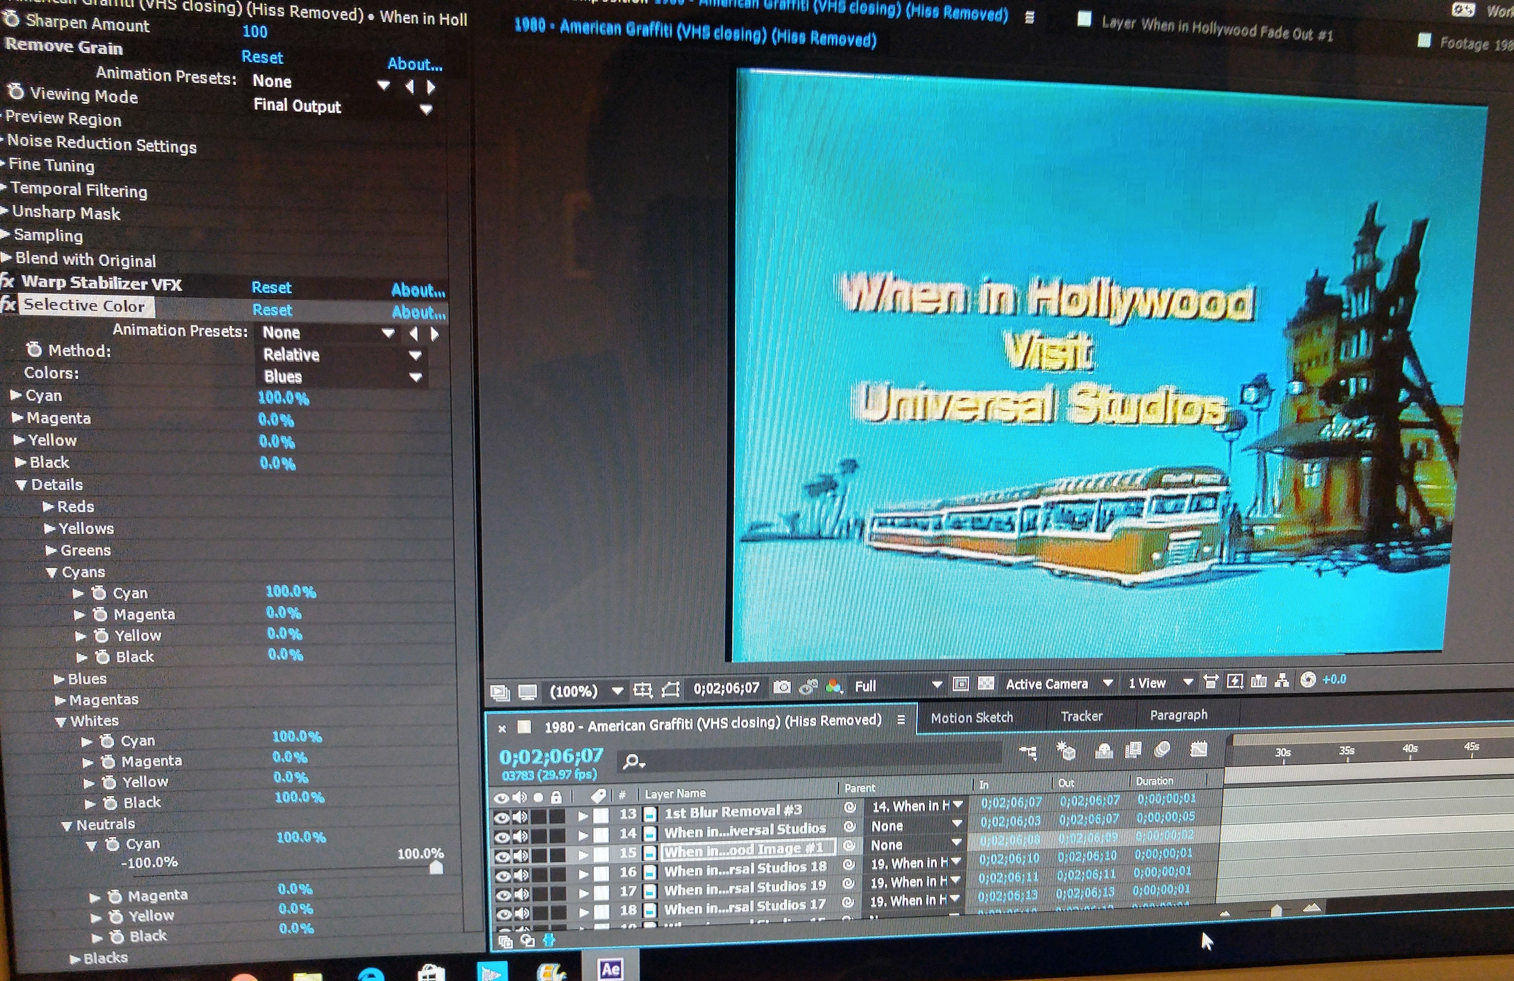Click the In/Out/Duration pane toggle icon
The image size is (1514, 981).
tap(549, 940)
